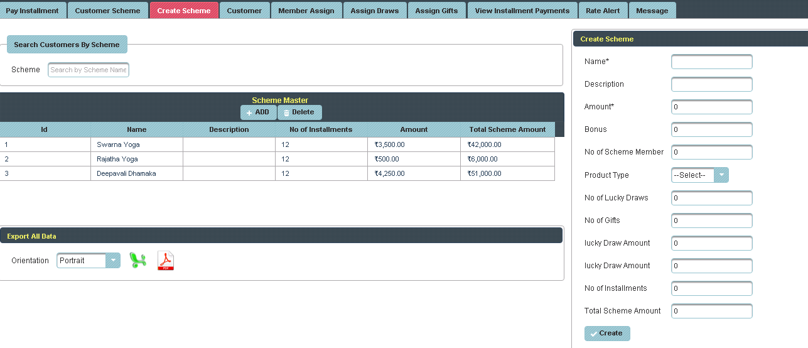Go to the Assign Draws tab
The image size is (808, 348).
click(375, 11)
